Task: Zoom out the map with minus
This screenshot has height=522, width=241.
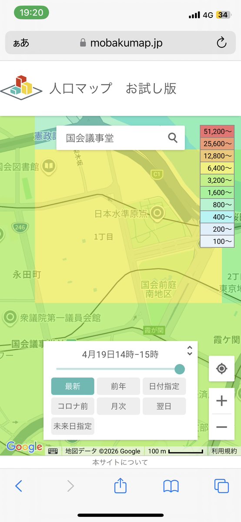Action: pyautogui.click(x=221, y=427)
